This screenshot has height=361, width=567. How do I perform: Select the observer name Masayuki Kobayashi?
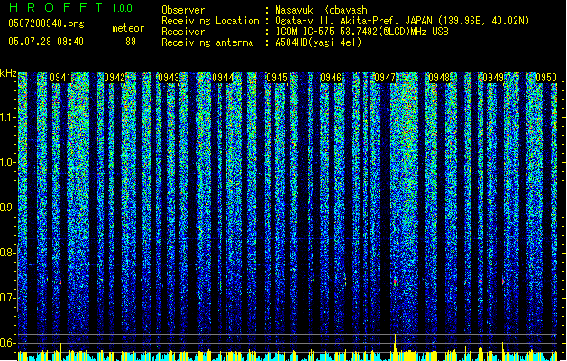coord(323,10)
